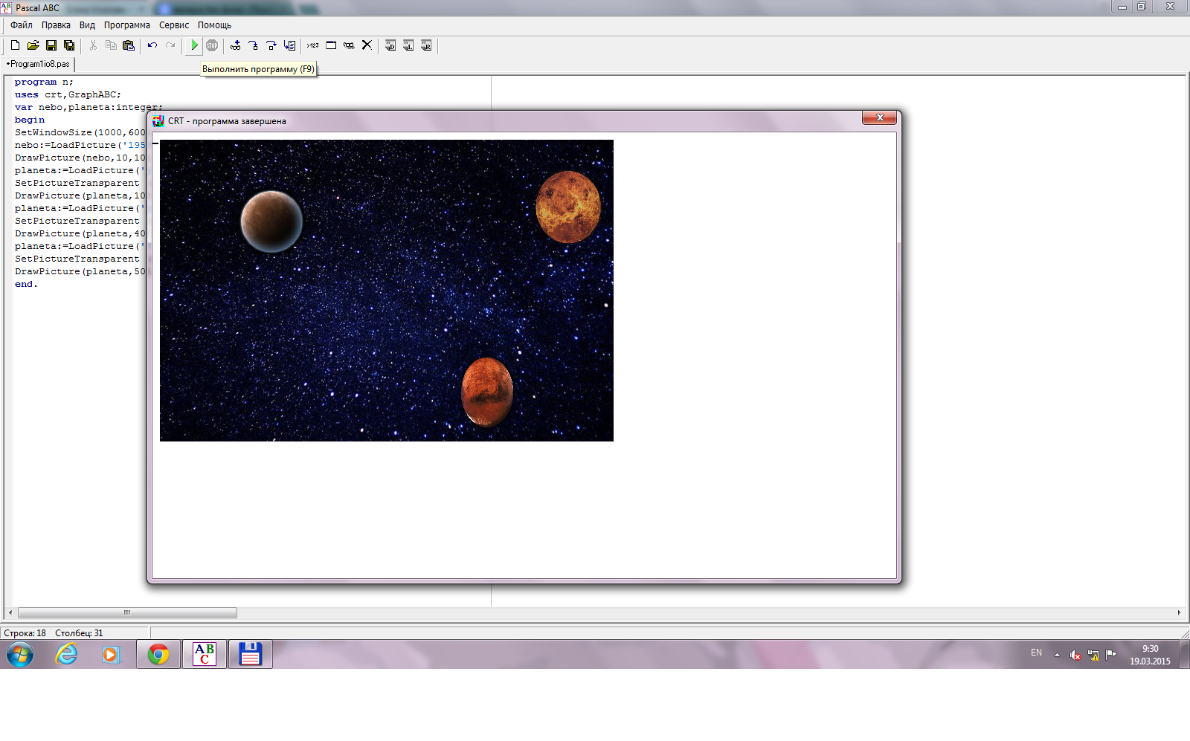Save the program with the floppy disk icon
Viewport: 1190px width, 741px height.
[x=51, y=45]
